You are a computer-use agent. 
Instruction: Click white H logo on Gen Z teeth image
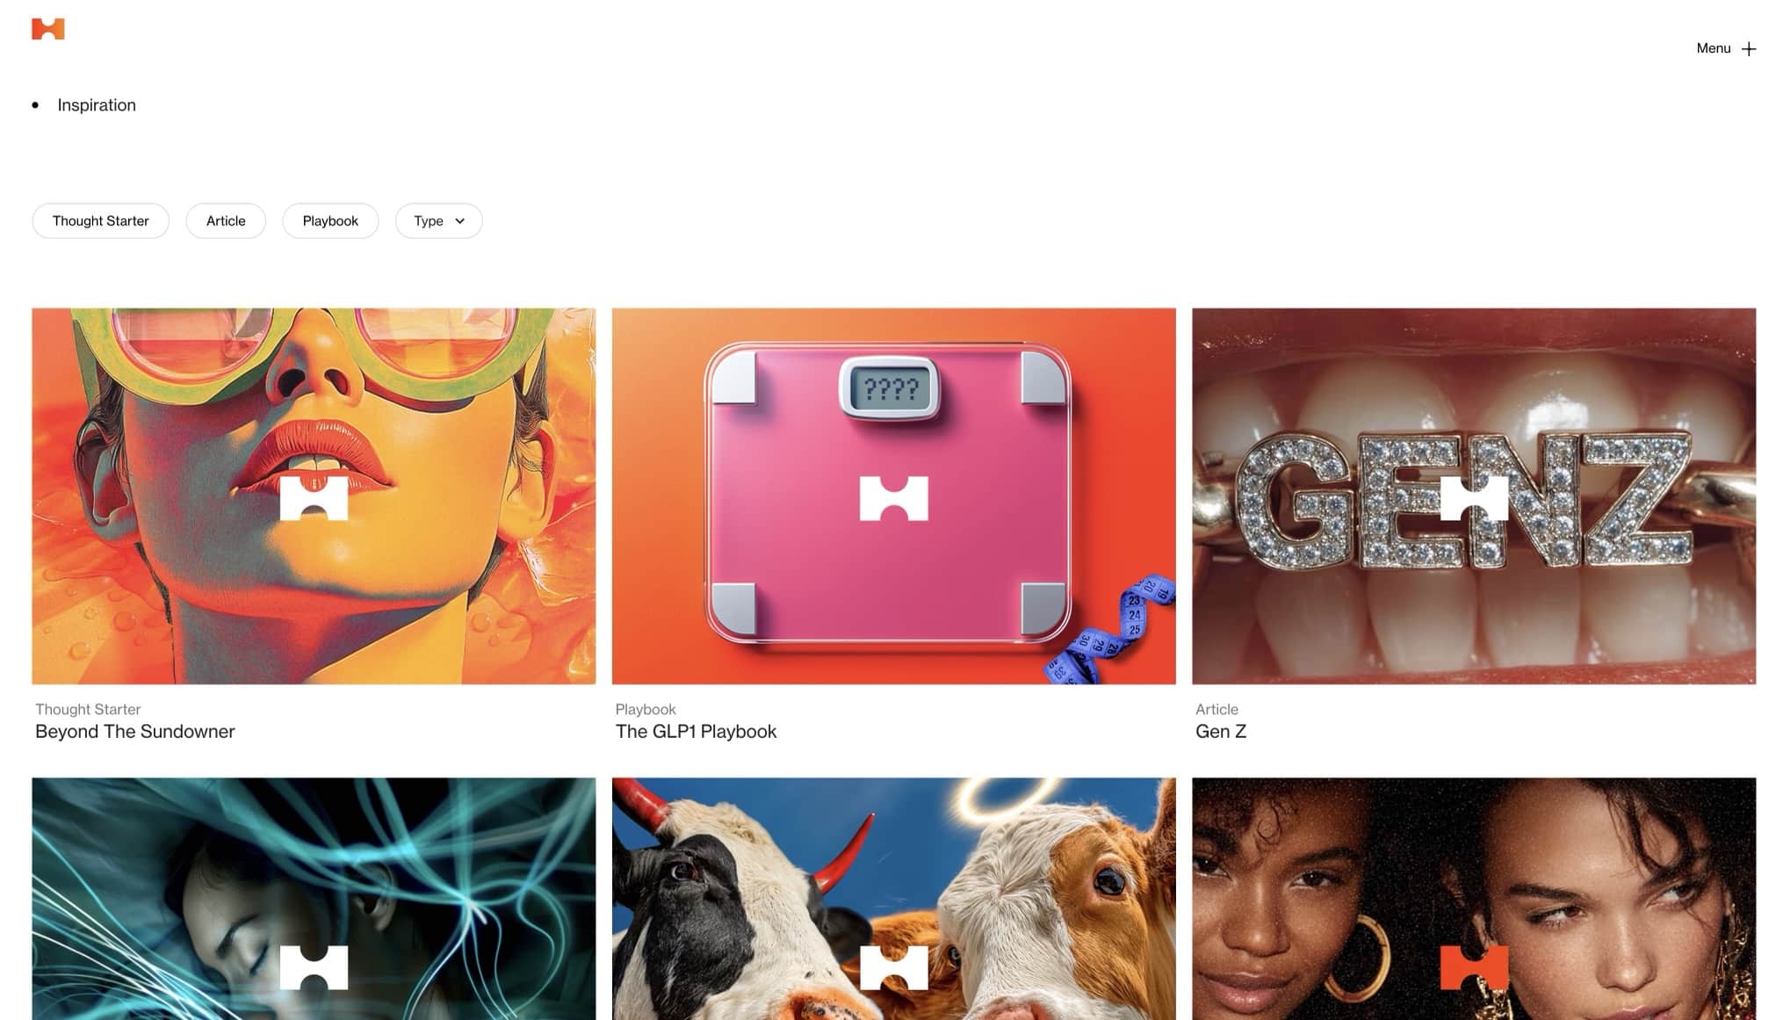click(x=1474, y=498)
